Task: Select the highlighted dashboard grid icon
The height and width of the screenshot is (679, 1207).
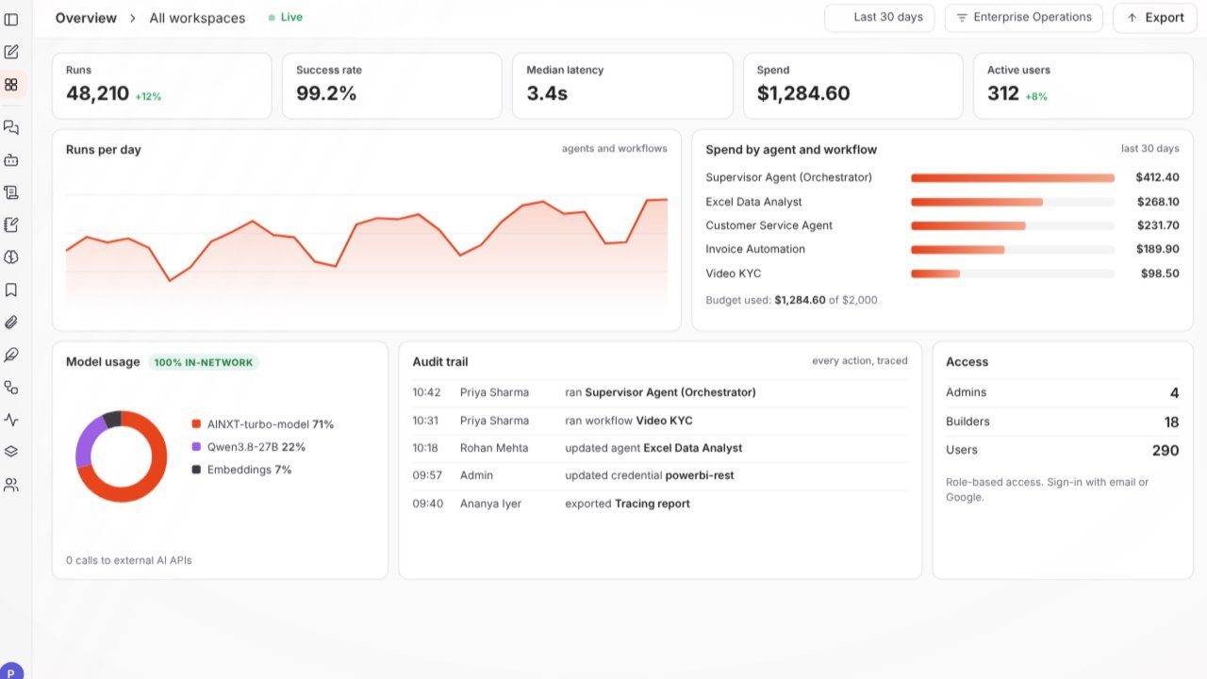Action: point(11,85)
